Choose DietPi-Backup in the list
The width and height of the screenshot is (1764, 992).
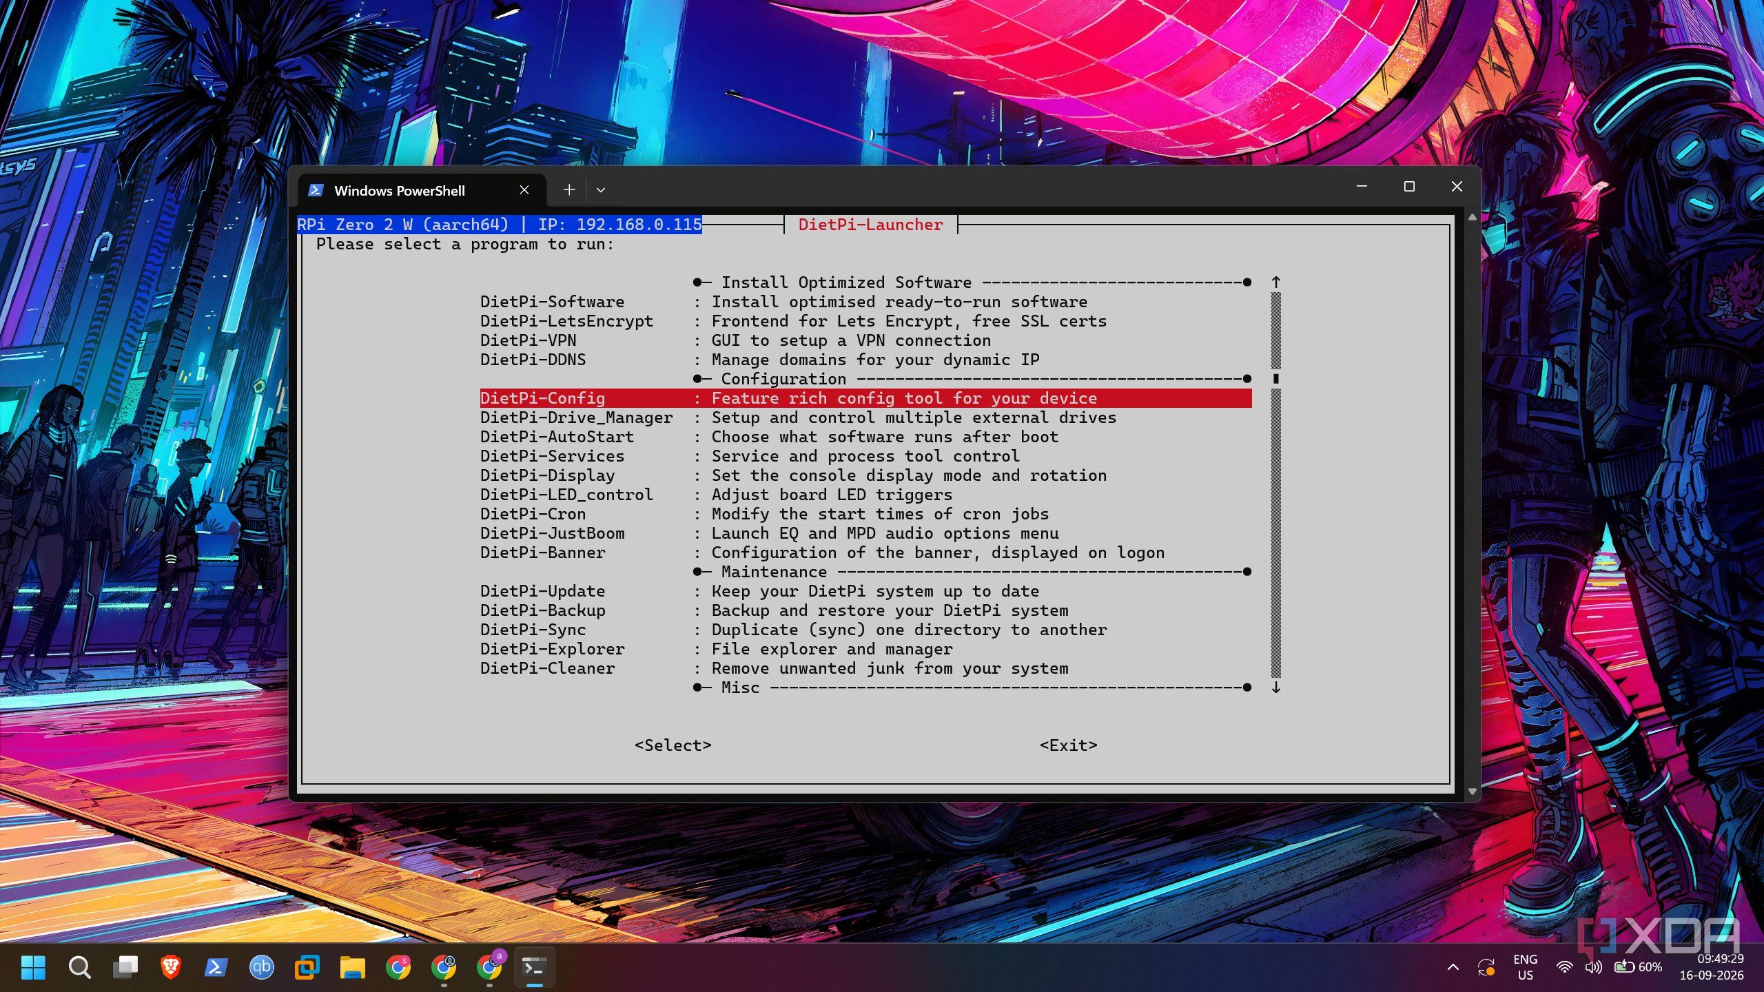coord(865,610)
